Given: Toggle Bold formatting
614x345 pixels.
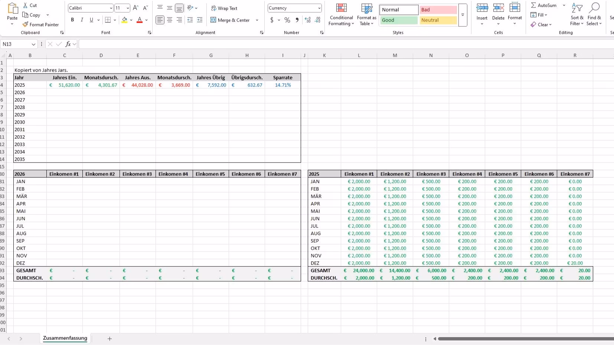Looking at the screenshot, I should click(x=72, y=20).
